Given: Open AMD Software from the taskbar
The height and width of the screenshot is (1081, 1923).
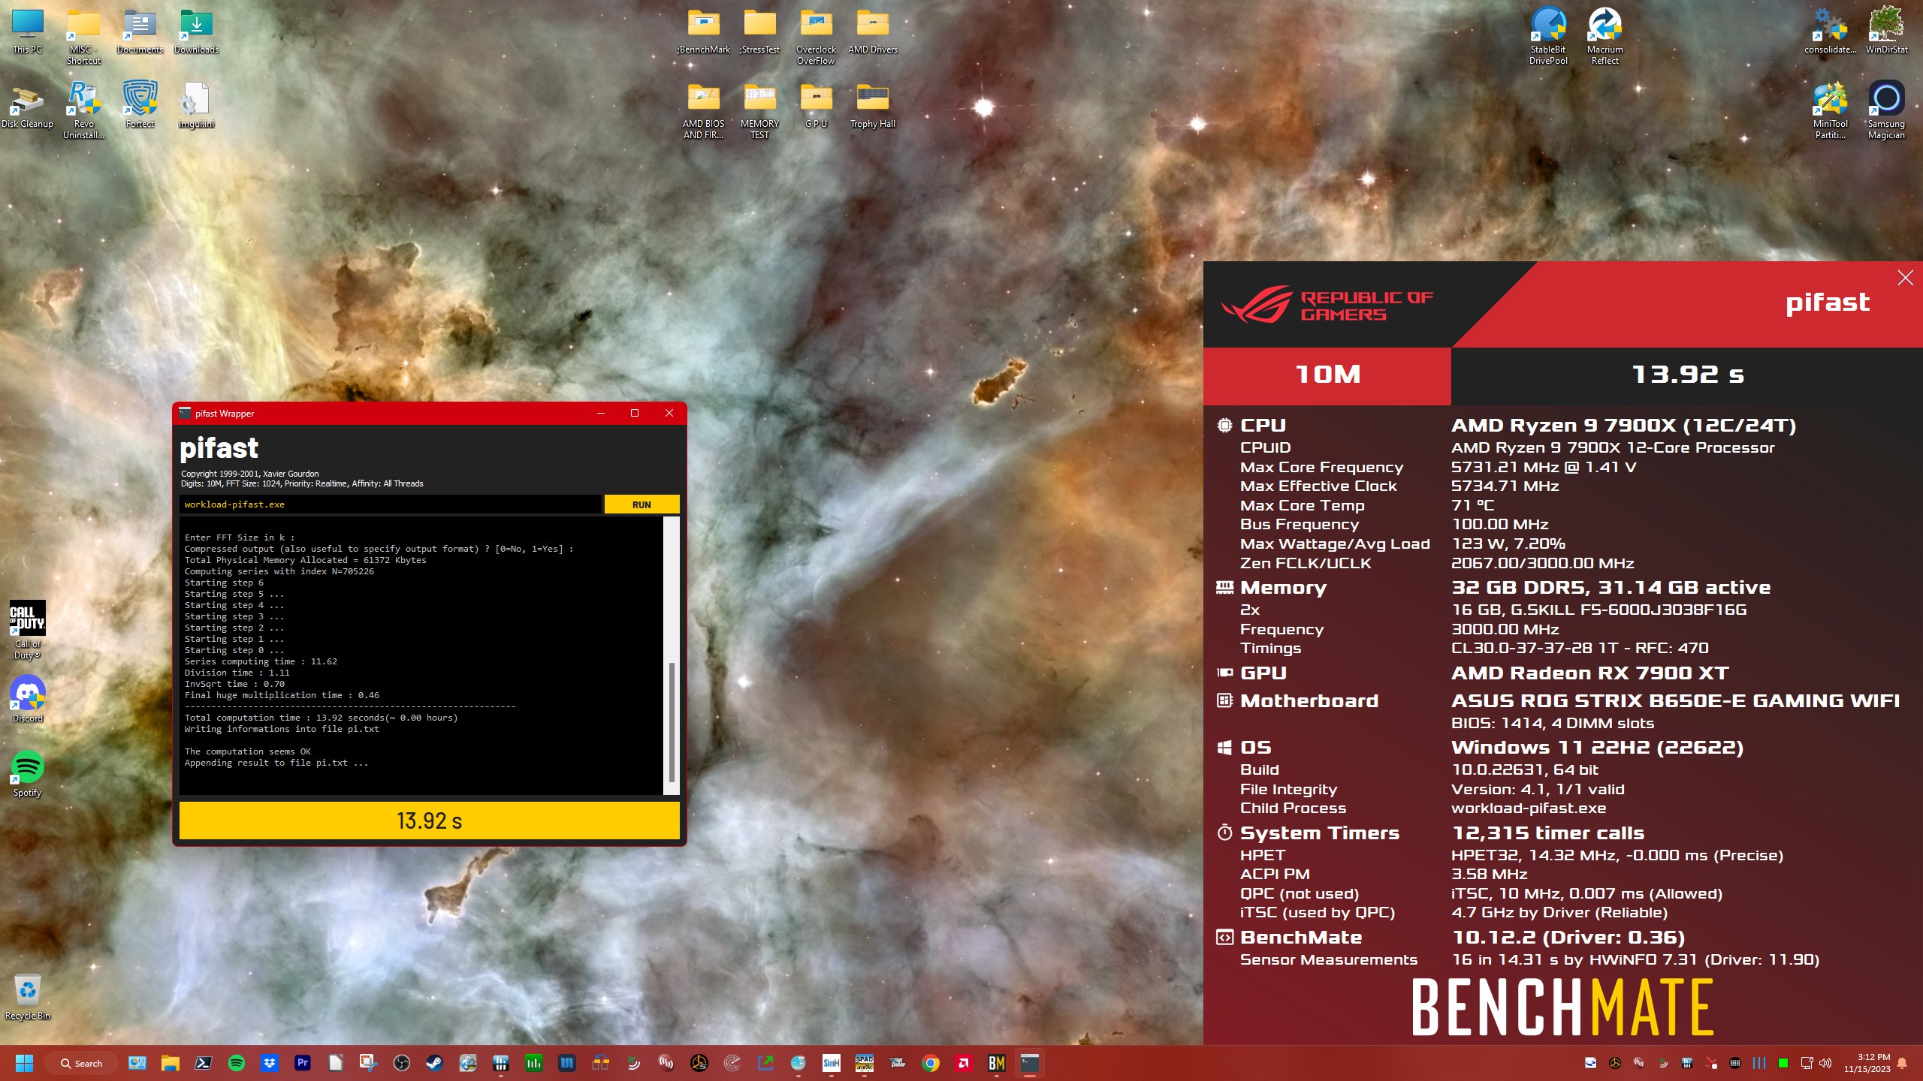Looking at the screenshot, I should tap(964, 1063).
